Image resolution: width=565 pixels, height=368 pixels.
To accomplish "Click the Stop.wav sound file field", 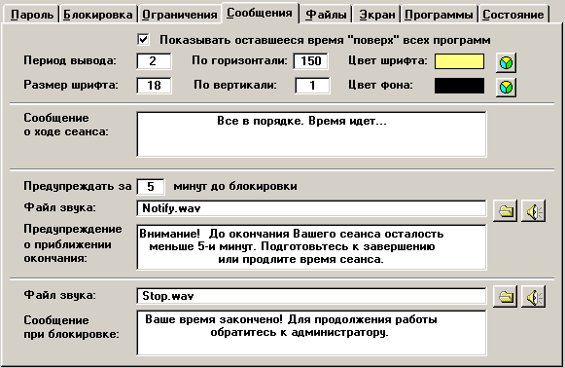I will coord(311,296).
